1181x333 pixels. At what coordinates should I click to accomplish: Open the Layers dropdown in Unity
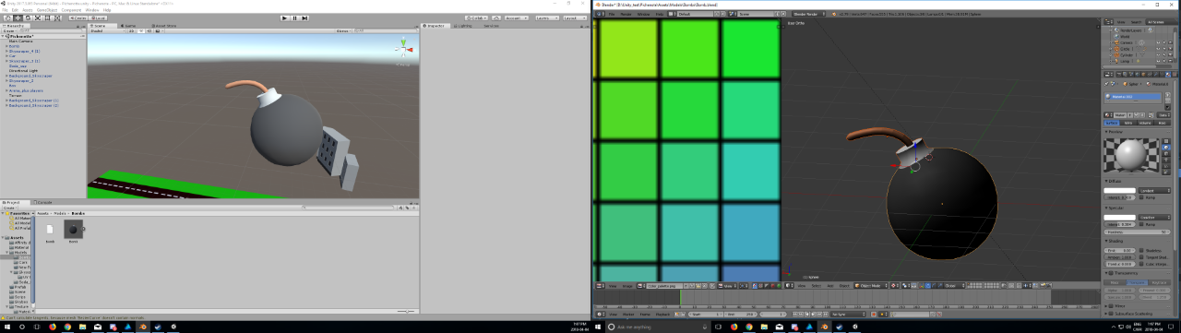coord(547,18)
